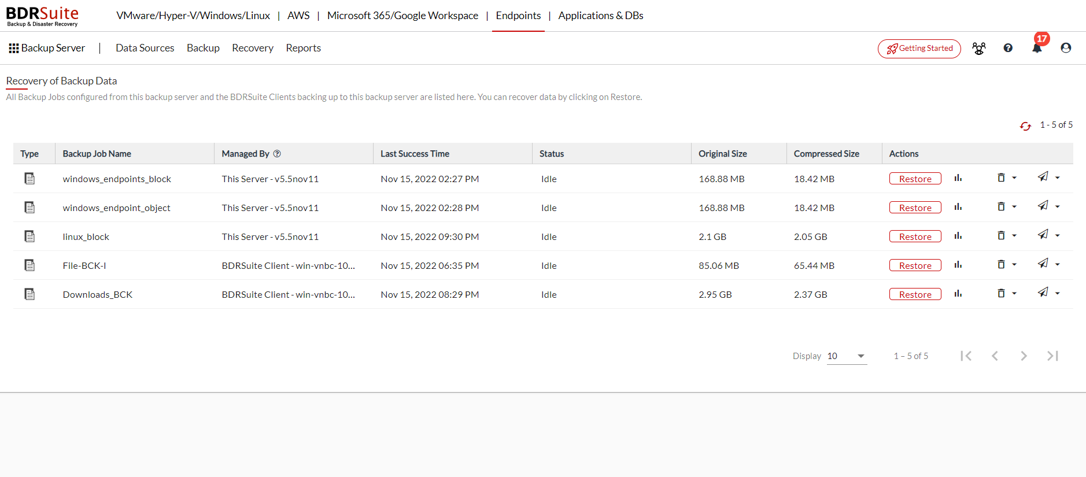Viewport: 1086px width, 477px height.
Task: View report chart for windows_endpoints_block
Action: click(x=958, y=178)
